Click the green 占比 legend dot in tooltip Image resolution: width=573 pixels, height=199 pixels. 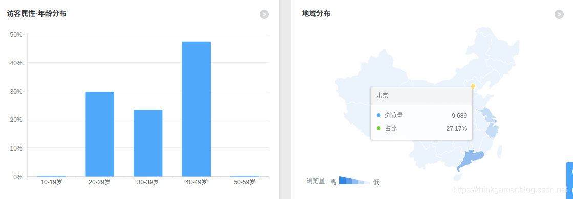tap(378, 128)
